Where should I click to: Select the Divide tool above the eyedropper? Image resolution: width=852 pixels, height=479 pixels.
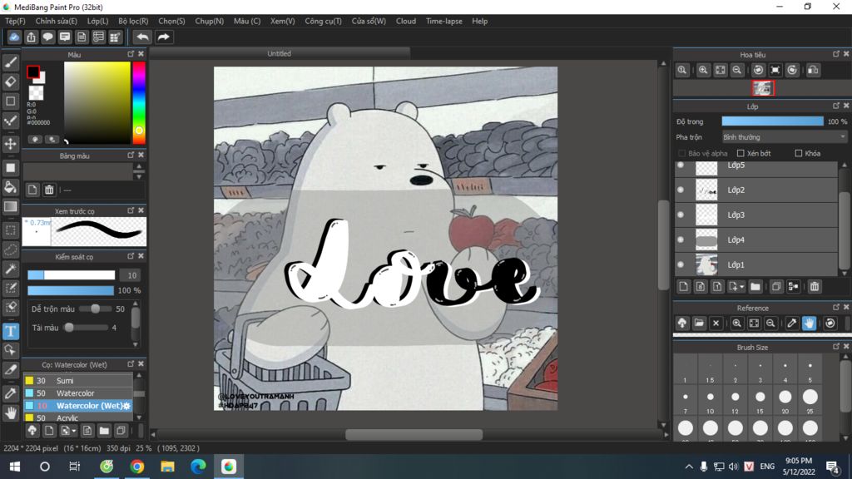[10, 370]
